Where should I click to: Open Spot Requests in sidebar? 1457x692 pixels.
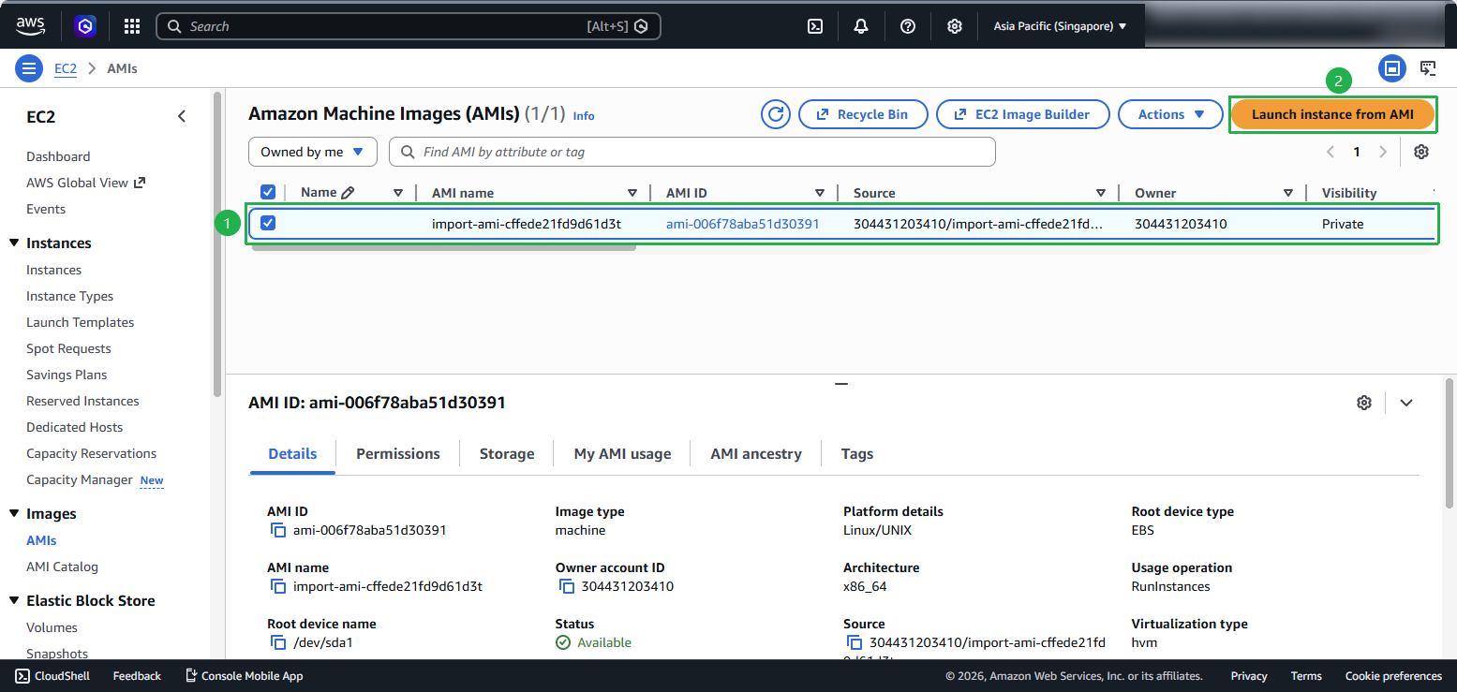point(68,348)
